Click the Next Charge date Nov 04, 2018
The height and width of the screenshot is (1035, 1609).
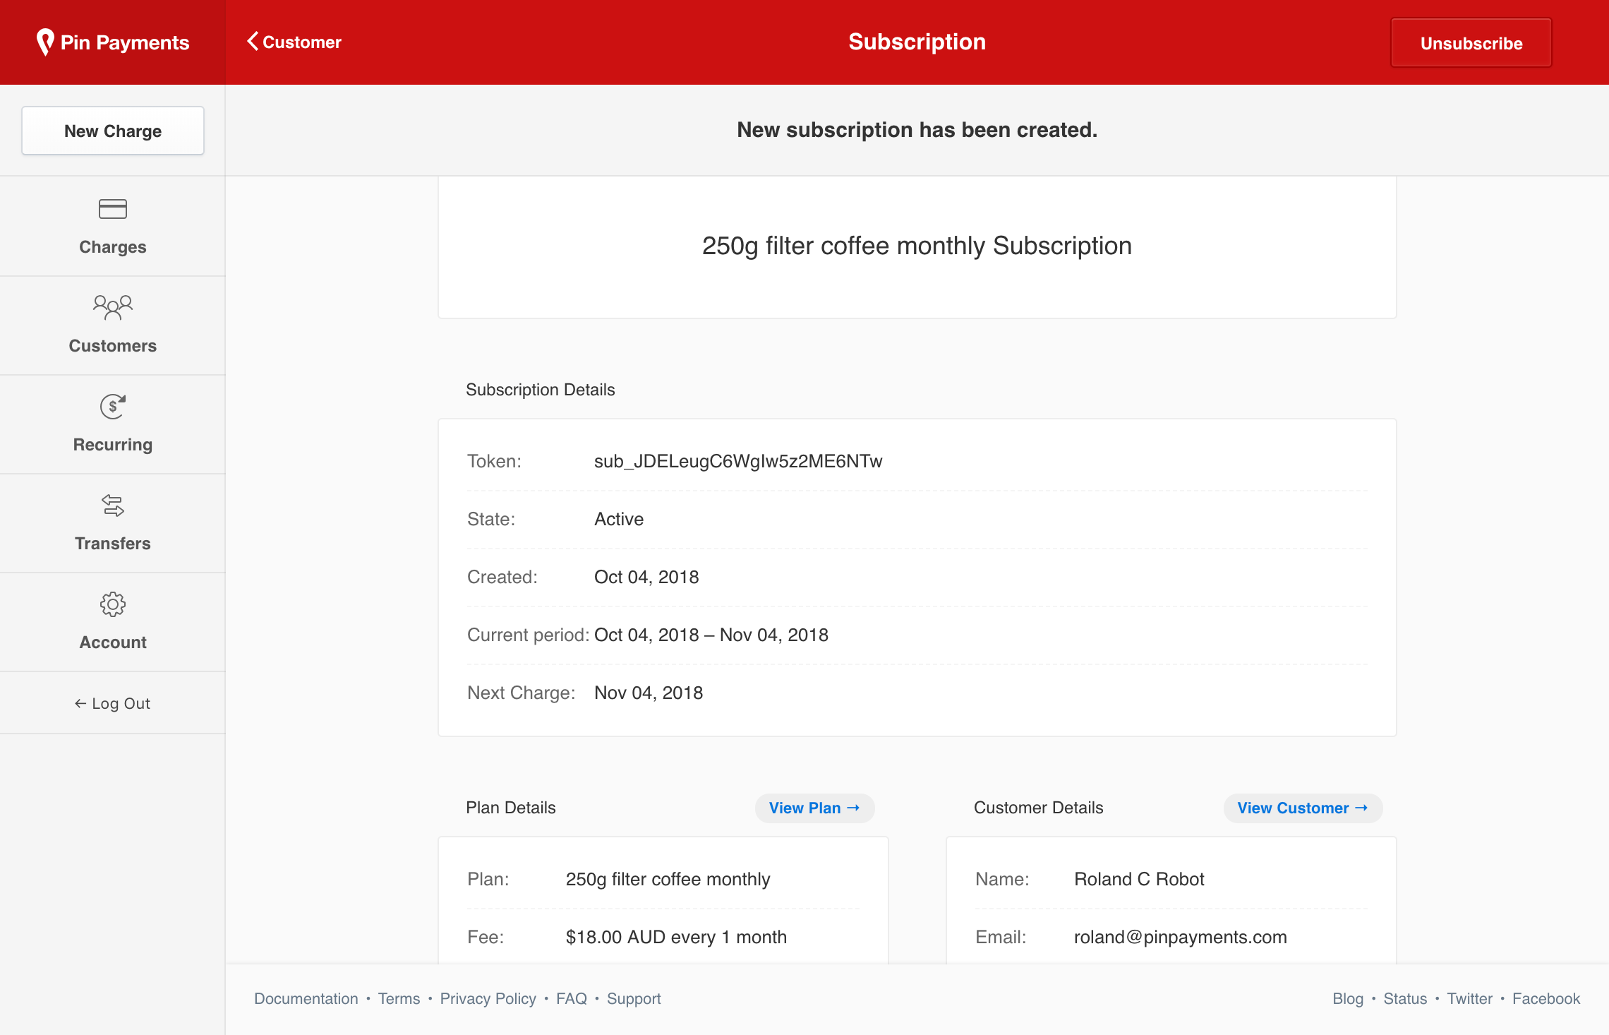pyautogui.click(x=649, y=693)
